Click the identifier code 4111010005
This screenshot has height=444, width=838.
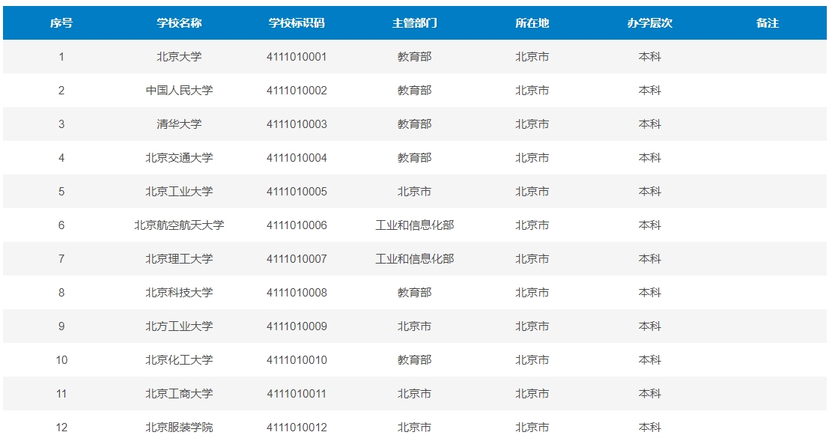297,192
